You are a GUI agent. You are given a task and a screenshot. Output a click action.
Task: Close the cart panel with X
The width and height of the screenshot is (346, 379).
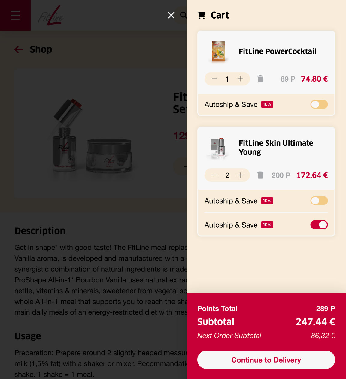(171, 15)
